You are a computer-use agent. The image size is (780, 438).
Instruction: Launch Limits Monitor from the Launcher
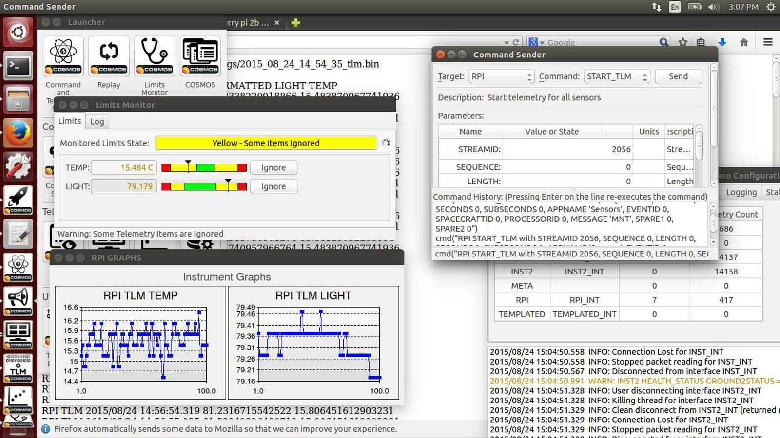[155, 56]
